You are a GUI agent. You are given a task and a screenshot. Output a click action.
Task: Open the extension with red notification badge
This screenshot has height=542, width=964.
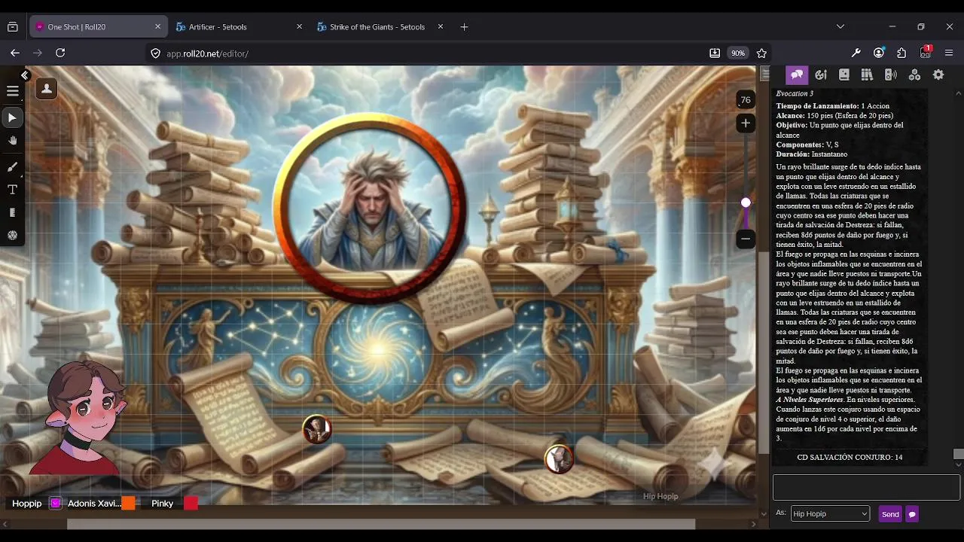926,53
